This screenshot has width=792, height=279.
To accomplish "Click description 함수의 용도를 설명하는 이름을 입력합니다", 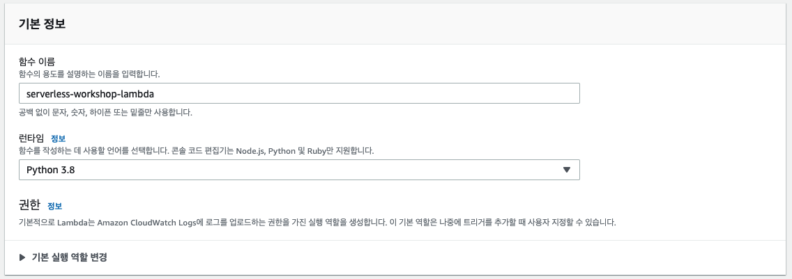I will pyautogui.click(x=89, y=74).
